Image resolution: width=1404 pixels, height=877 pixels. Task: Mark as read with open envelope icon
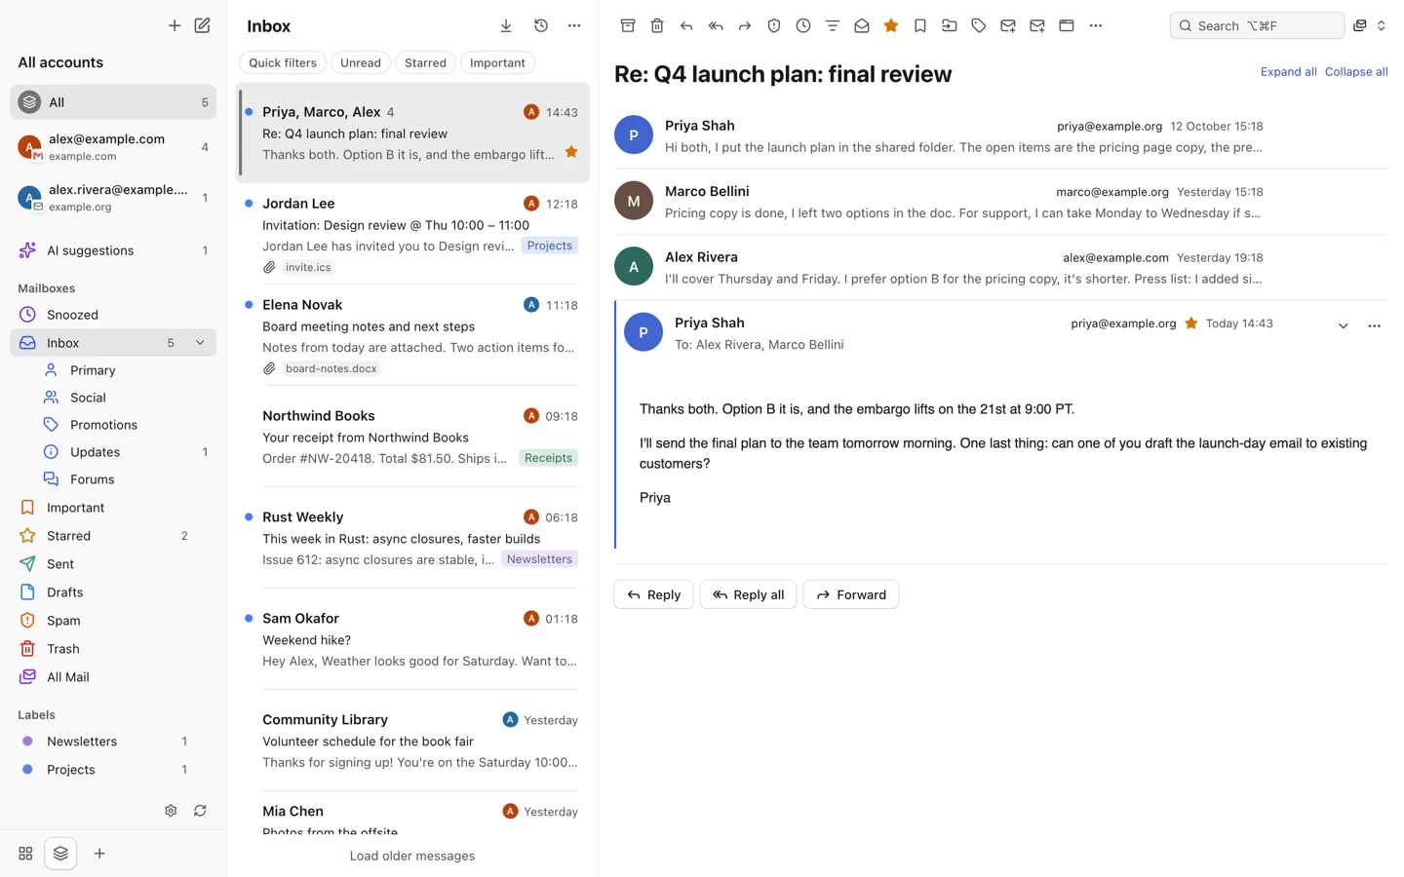pyautogui.click(x=862, y=26)
